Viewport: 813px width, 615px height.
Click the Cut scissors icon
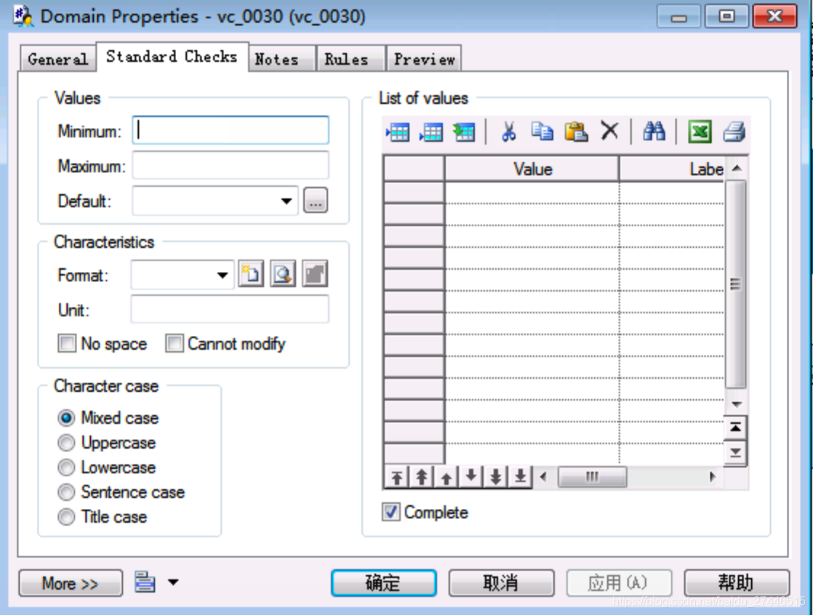(508, 132)
